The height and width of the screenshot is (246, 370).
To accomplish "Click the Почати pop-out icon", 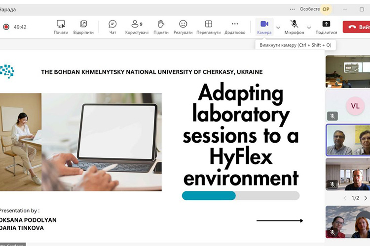I will pos(61,24).
